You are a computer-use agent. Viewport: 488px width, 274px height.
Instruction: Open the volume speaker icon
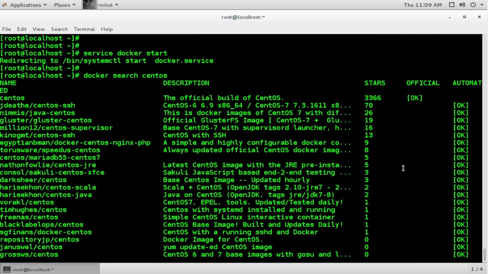pyautogui.click(x=462, y=5)
